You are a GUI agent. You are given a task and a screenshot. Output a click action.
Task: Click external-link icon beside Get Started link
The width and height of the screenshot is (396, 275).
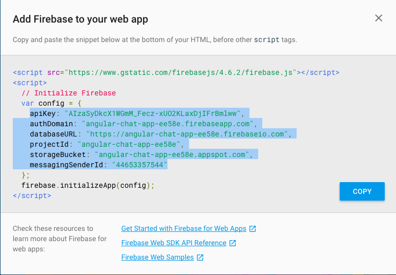point(253,229)
